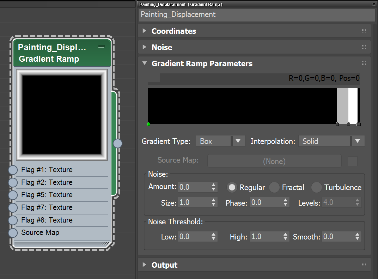Viewport: 378px width, 279px height.
Task: Click the Source Map input socket on the node
Action: point(13,232)
